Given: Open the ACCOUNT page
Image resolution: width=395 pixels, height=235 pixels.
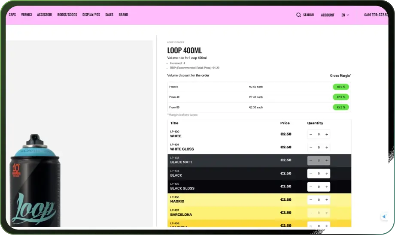Looking at the screenshot, I should coord(328,15).
